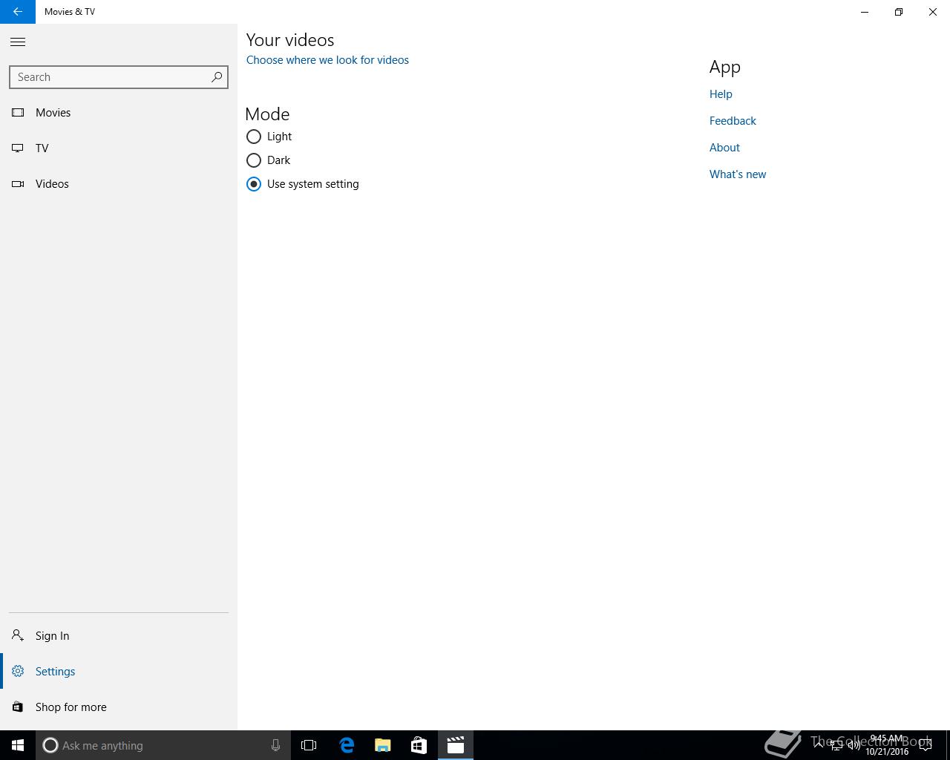Toggle the hamburger navigation menu
950x760 pixels.
tap(18, 42)
